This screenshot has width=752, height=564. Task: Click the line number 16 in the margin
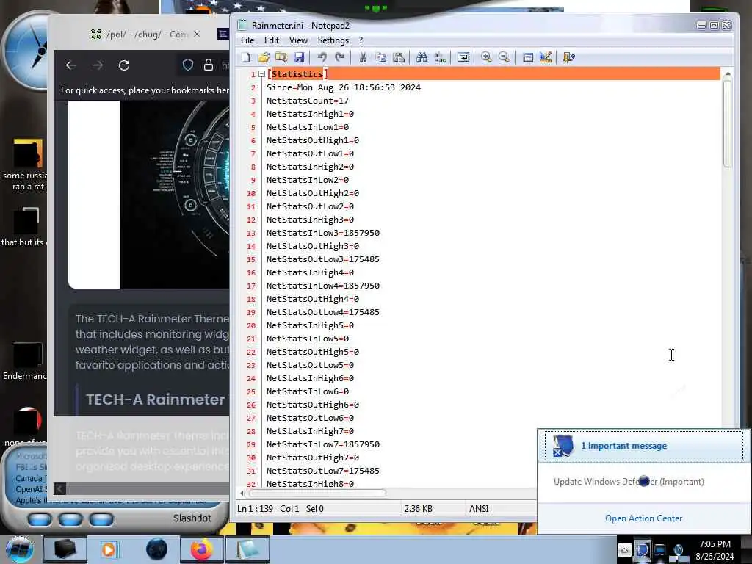pos(251,273)
